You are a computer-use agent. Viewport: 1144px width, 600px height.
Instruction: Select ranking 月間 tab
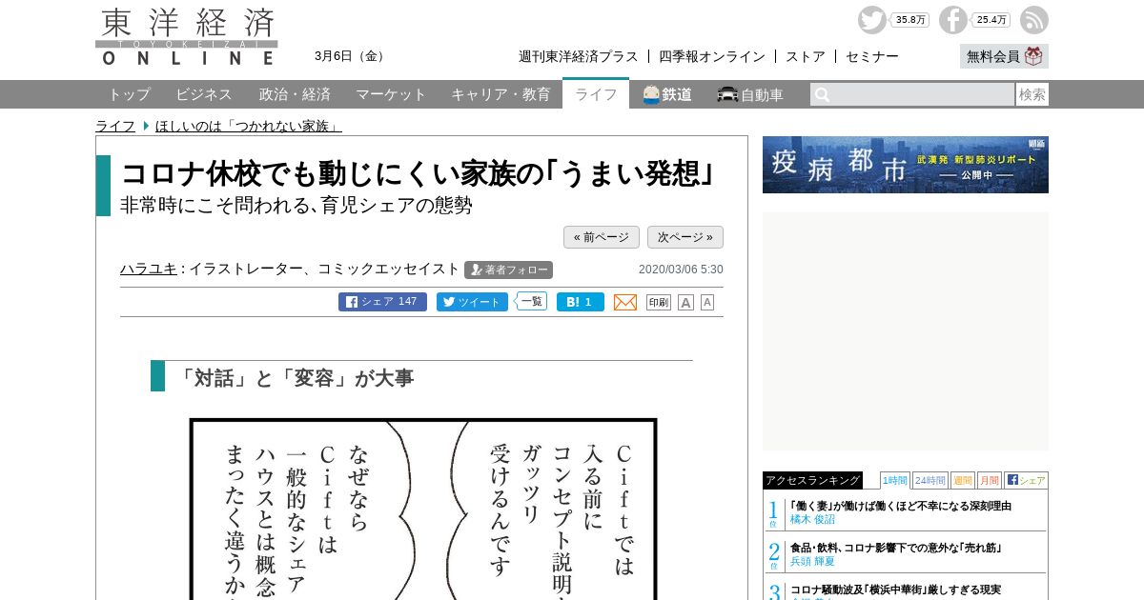click(990, 480)
